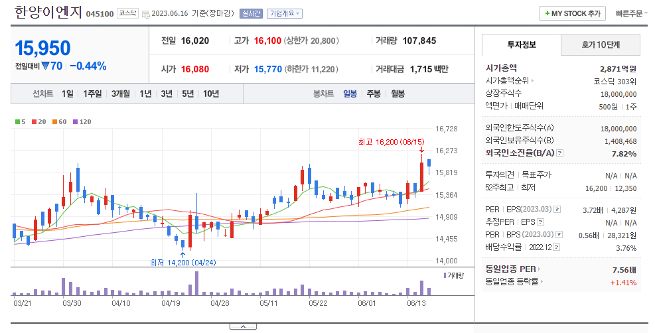The image size is (655, 333).
Task: Click the tall red candle on 06/15
Action: click(422, 177)
